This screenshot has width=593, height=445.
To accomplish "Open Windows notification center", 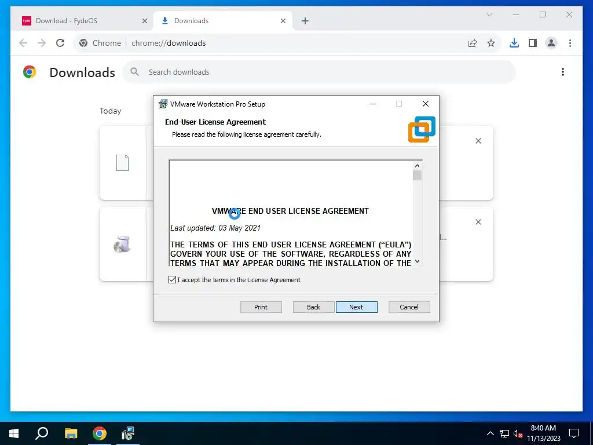I will (574, 433).
